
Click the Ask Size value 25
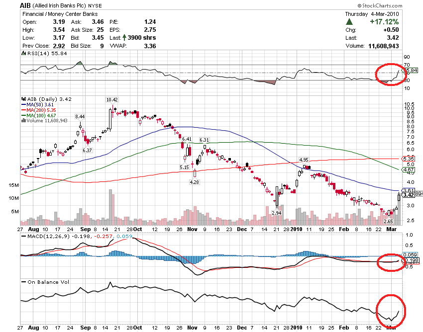click(x=100, y=30)
